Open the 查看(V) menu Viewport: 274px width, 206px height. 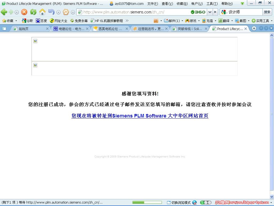(167, 3)
